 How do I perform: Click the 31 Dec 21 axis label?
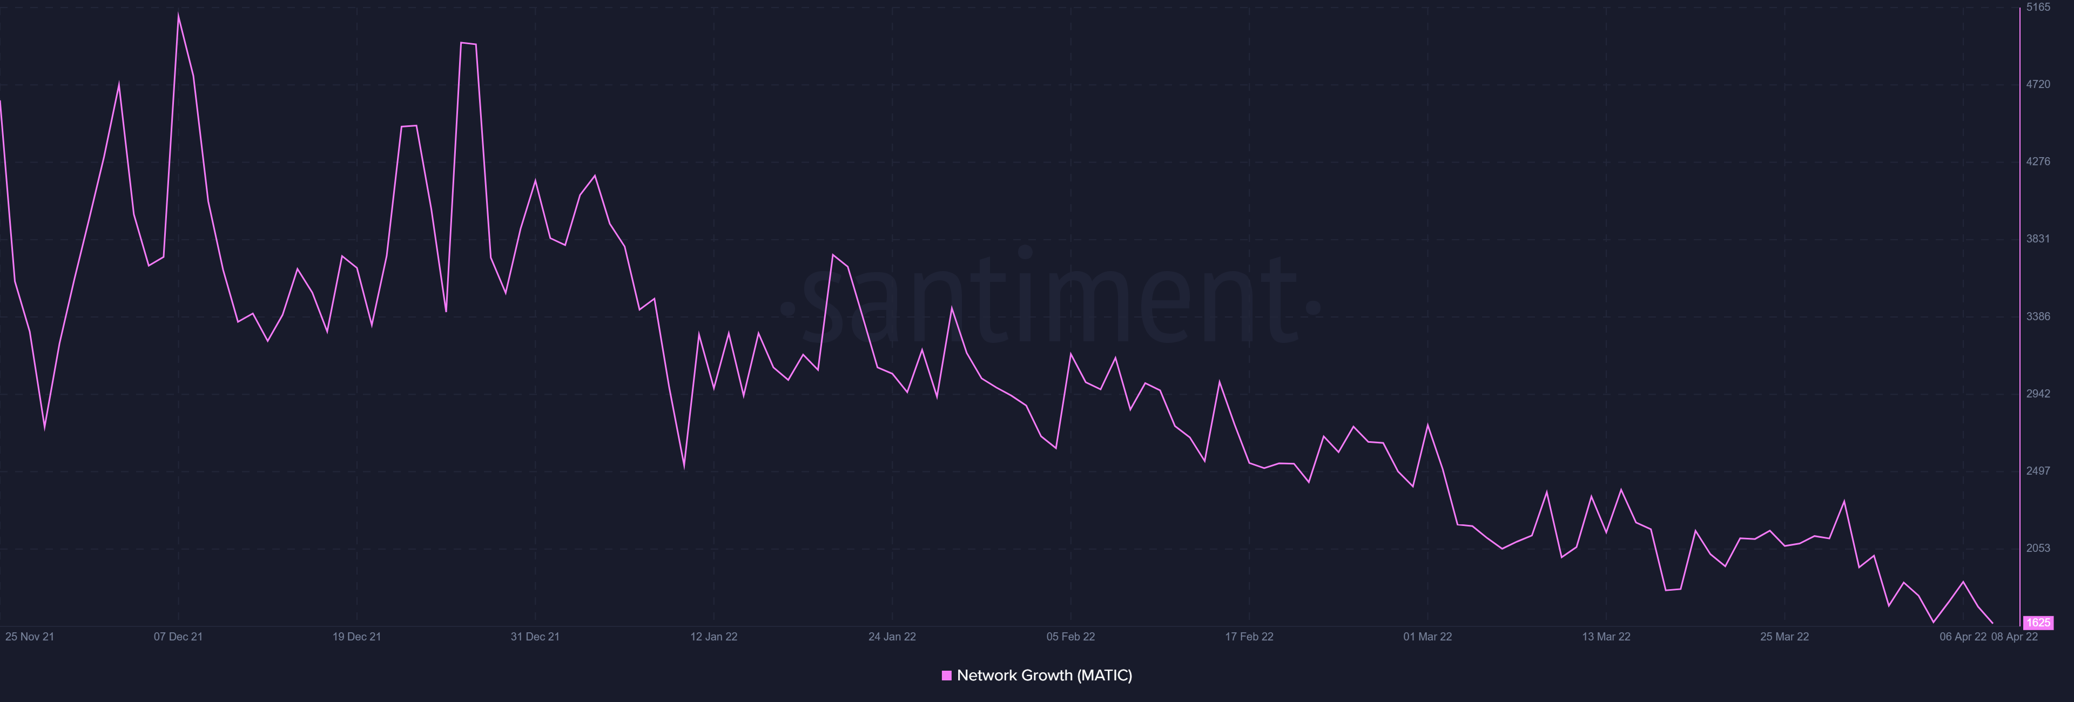coord(535,637)
